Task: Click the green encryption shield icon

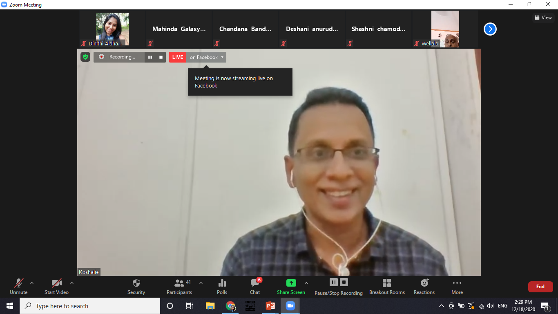Action: [85, 57]
